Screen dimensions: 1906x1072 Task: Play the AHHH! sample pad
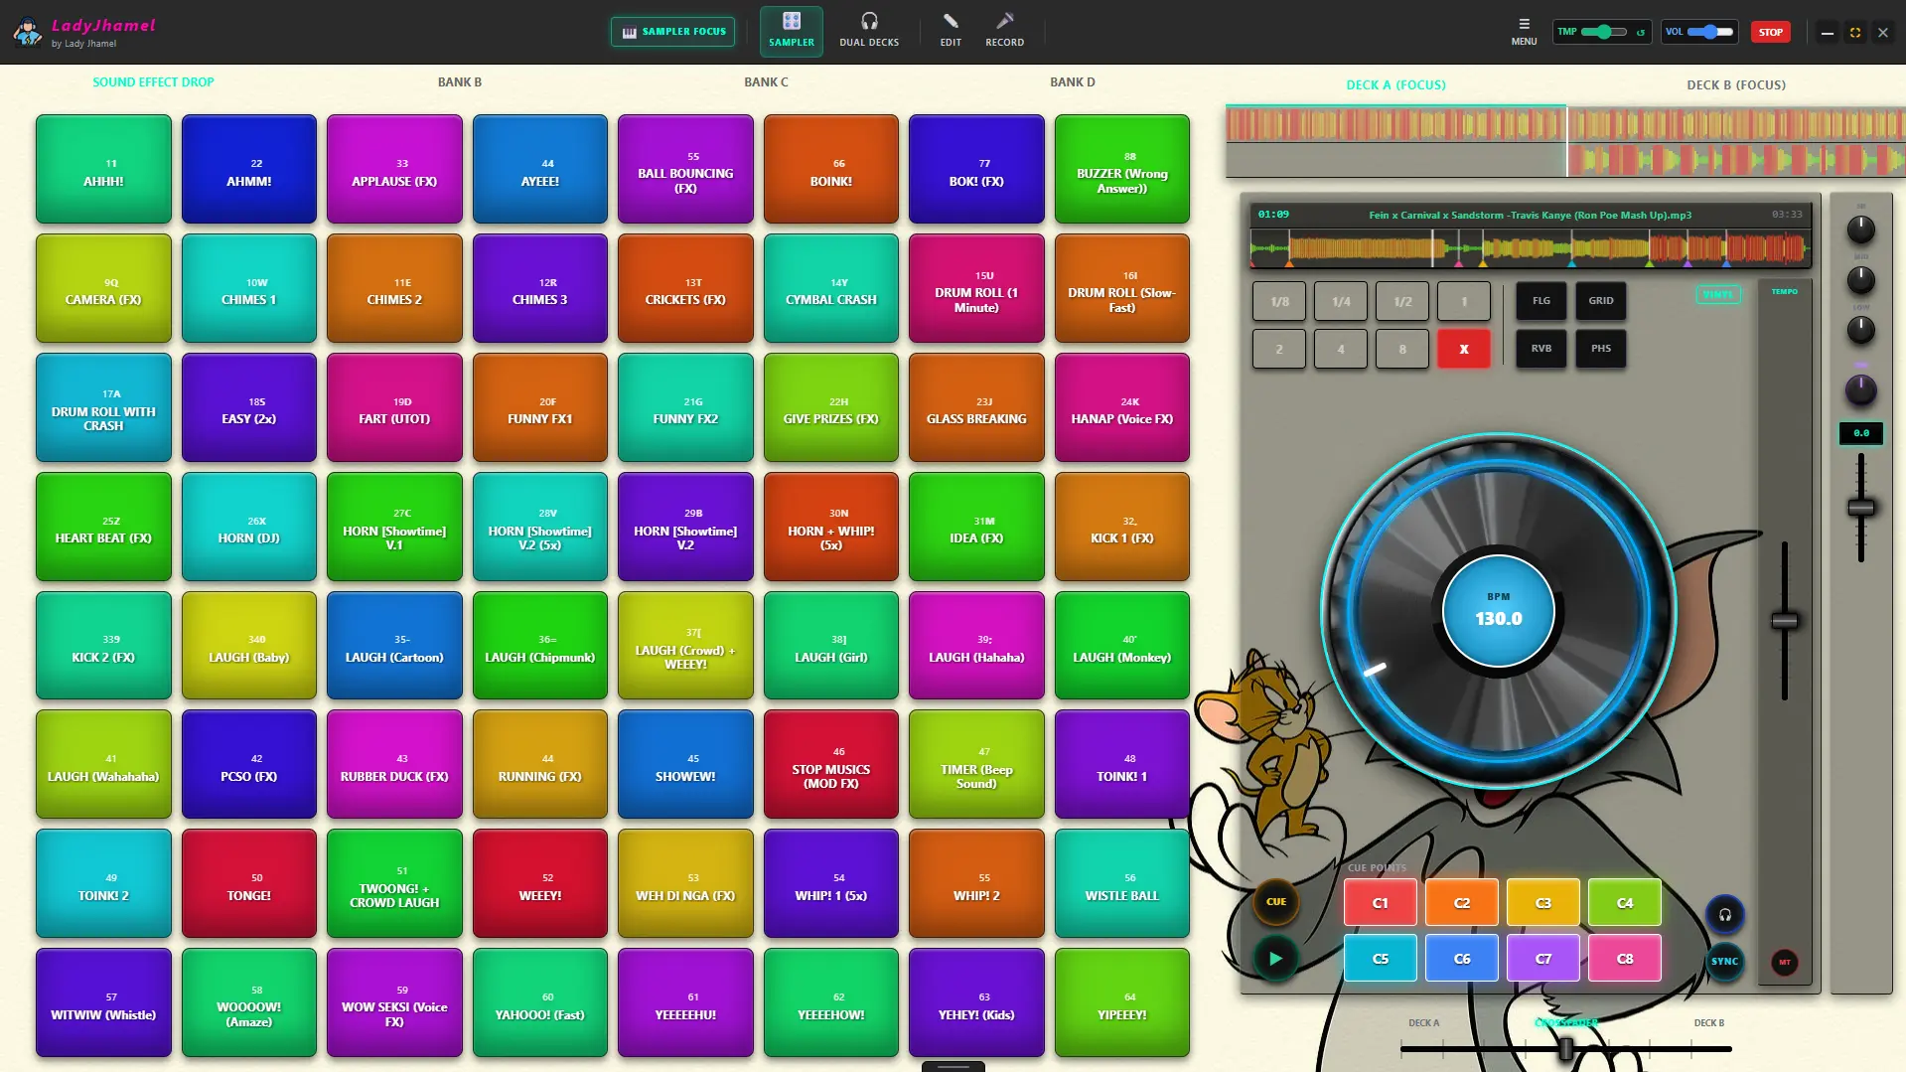pos(103,169)
